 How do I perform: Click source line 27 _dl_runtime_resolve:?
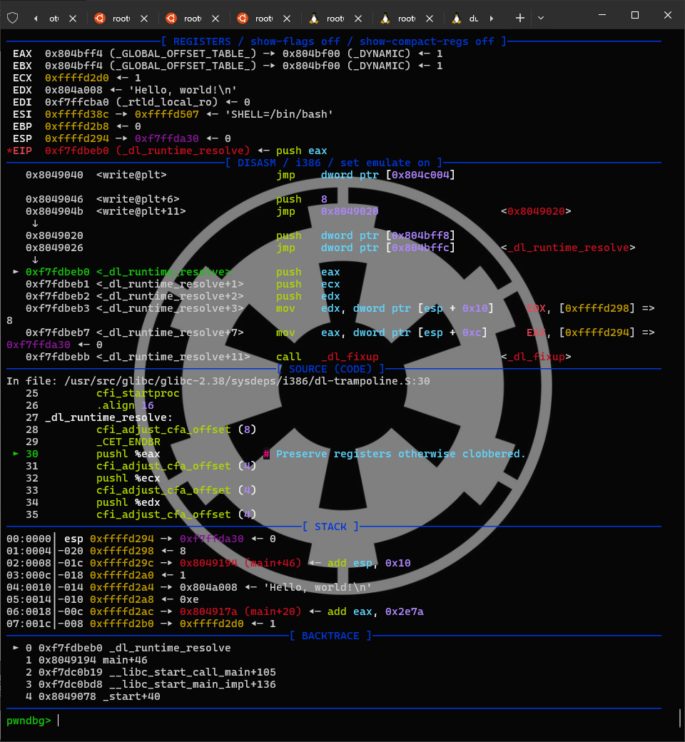pyautogui.click(x=99, y=417)
